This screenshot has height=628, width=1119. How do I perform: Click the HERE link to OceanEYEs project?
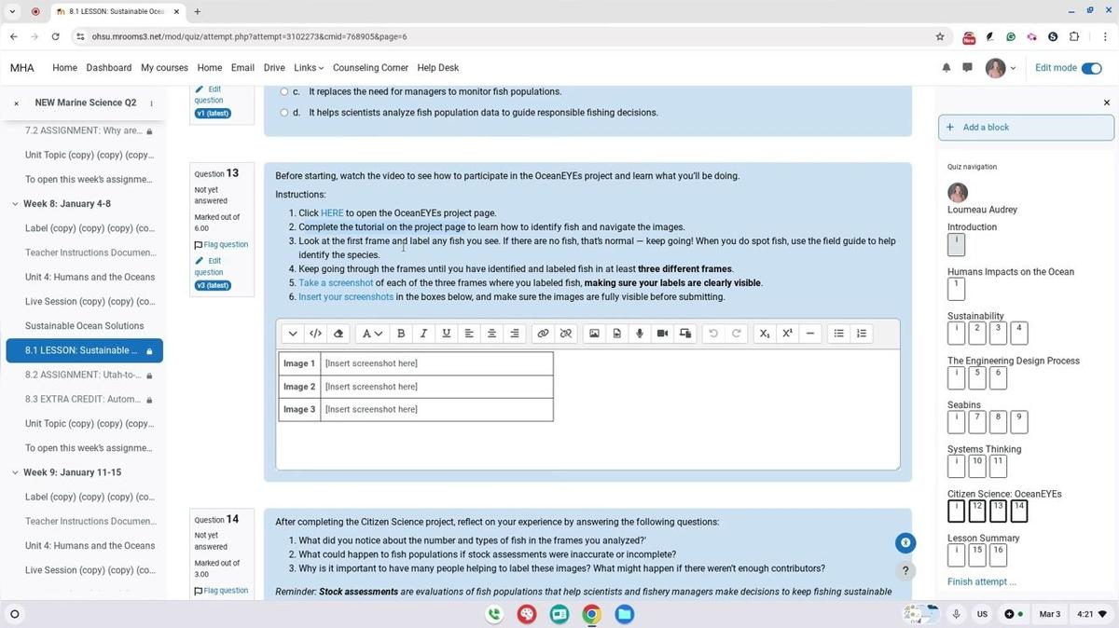pos(332,213)
